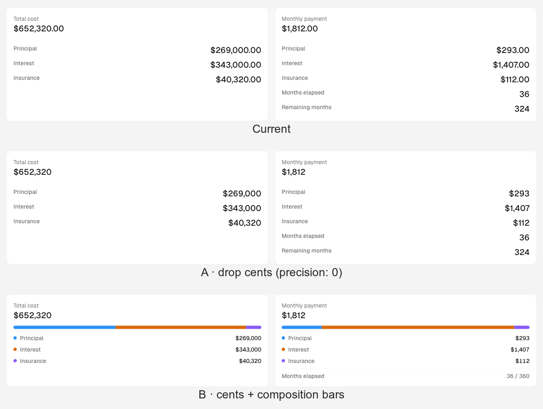Click the blue Principal dot in Monthly payment legend

[283, 338]
